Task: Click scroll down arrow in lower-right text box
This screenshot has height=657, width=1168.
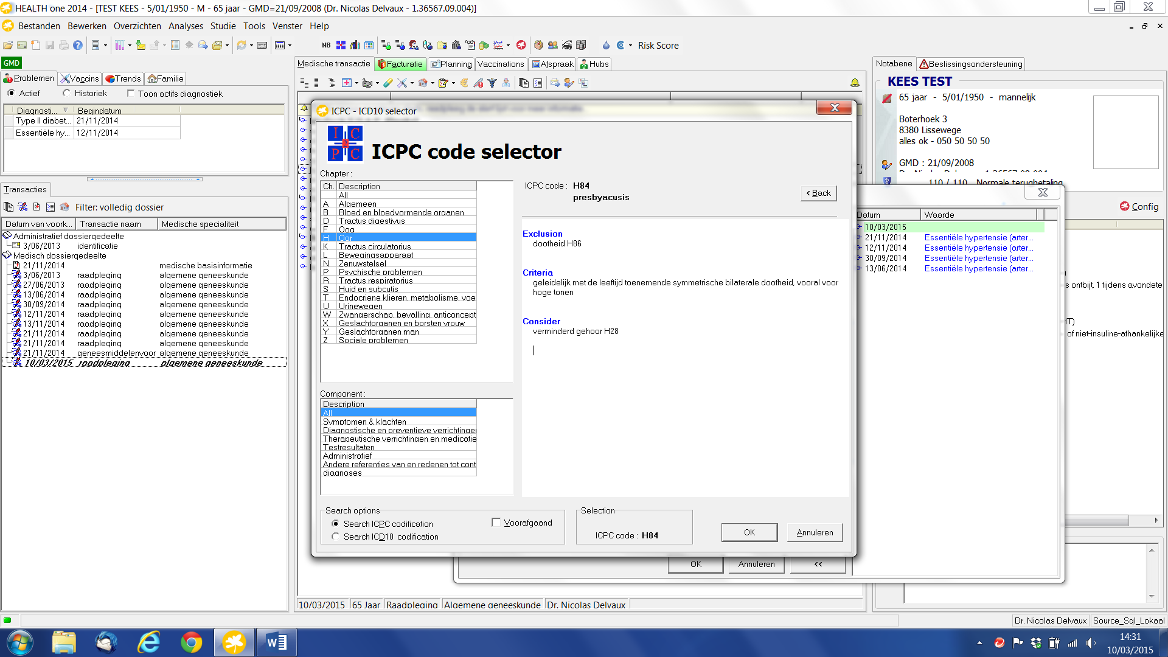Action: 1152,597
